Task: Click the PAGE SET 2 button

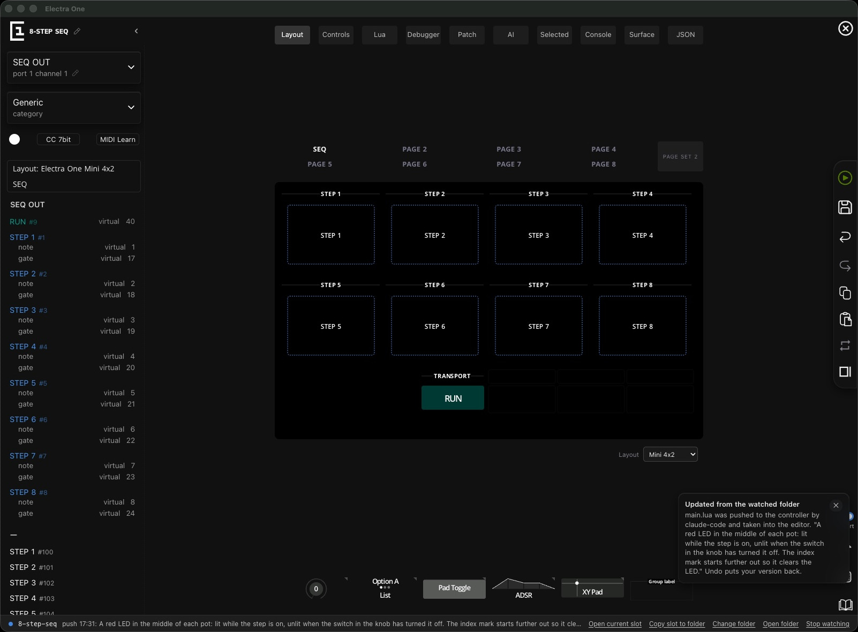Action: pos(680,156)
